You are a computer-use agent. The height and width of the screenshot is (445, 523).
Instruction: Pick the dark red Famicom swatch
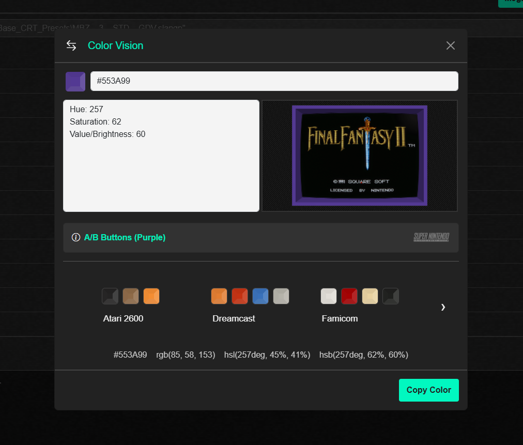(x=349, y=296)
